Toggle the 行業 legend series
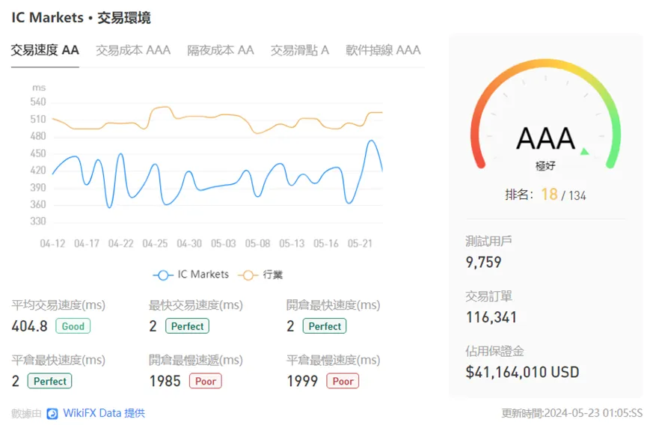This screenshot has width=647, height=425. [261, 275]
